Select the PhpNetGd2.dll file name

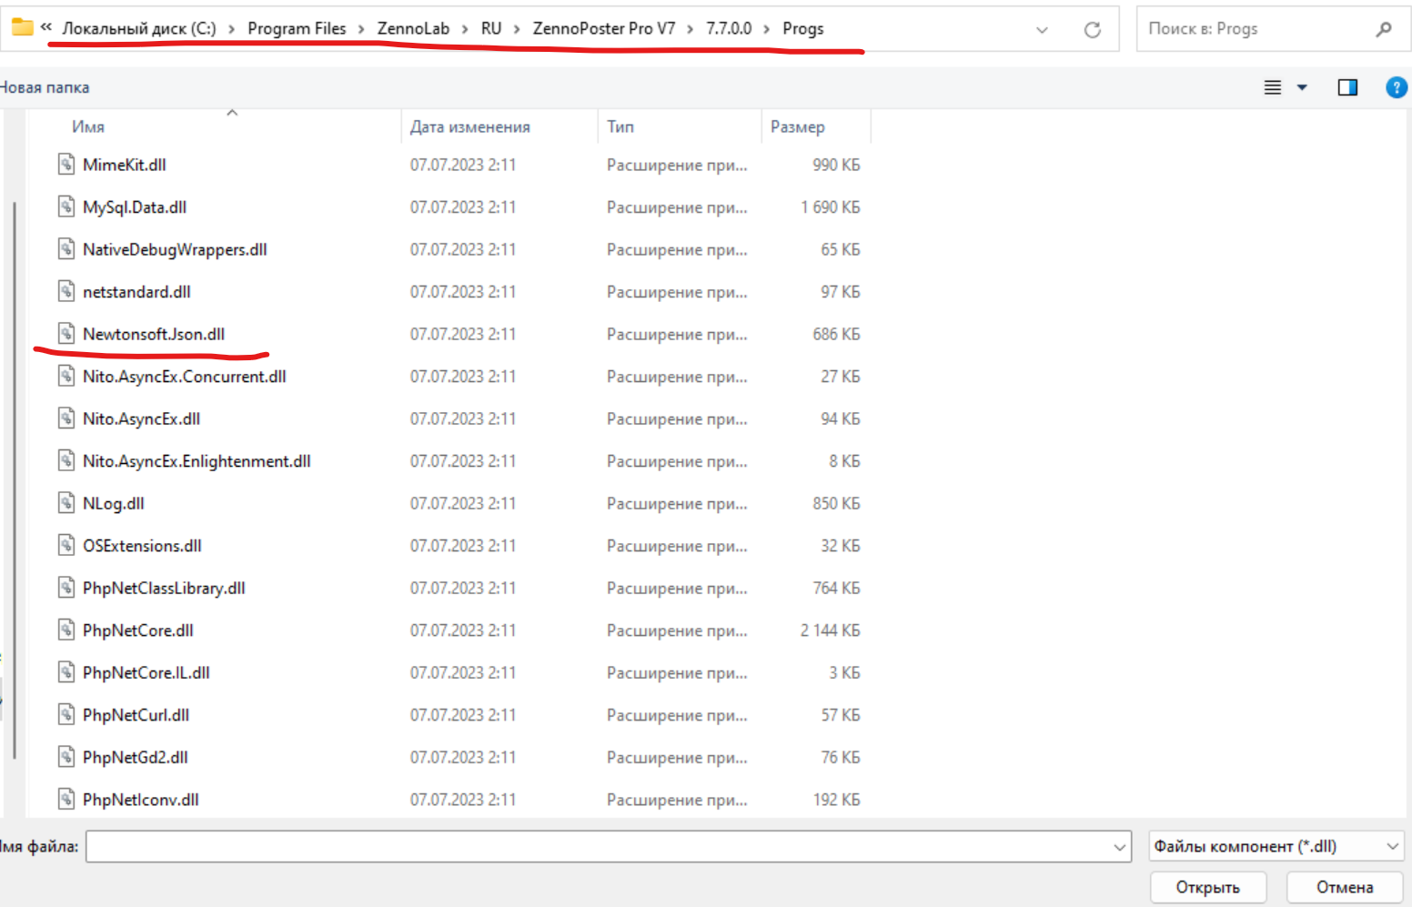click(136, 757)
